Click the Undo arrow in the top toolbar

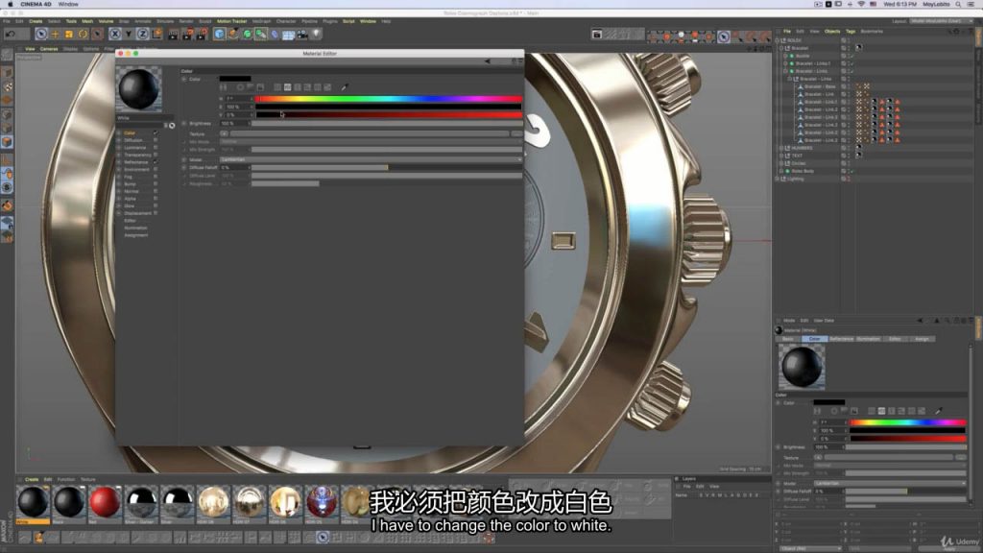pos(11,35)
